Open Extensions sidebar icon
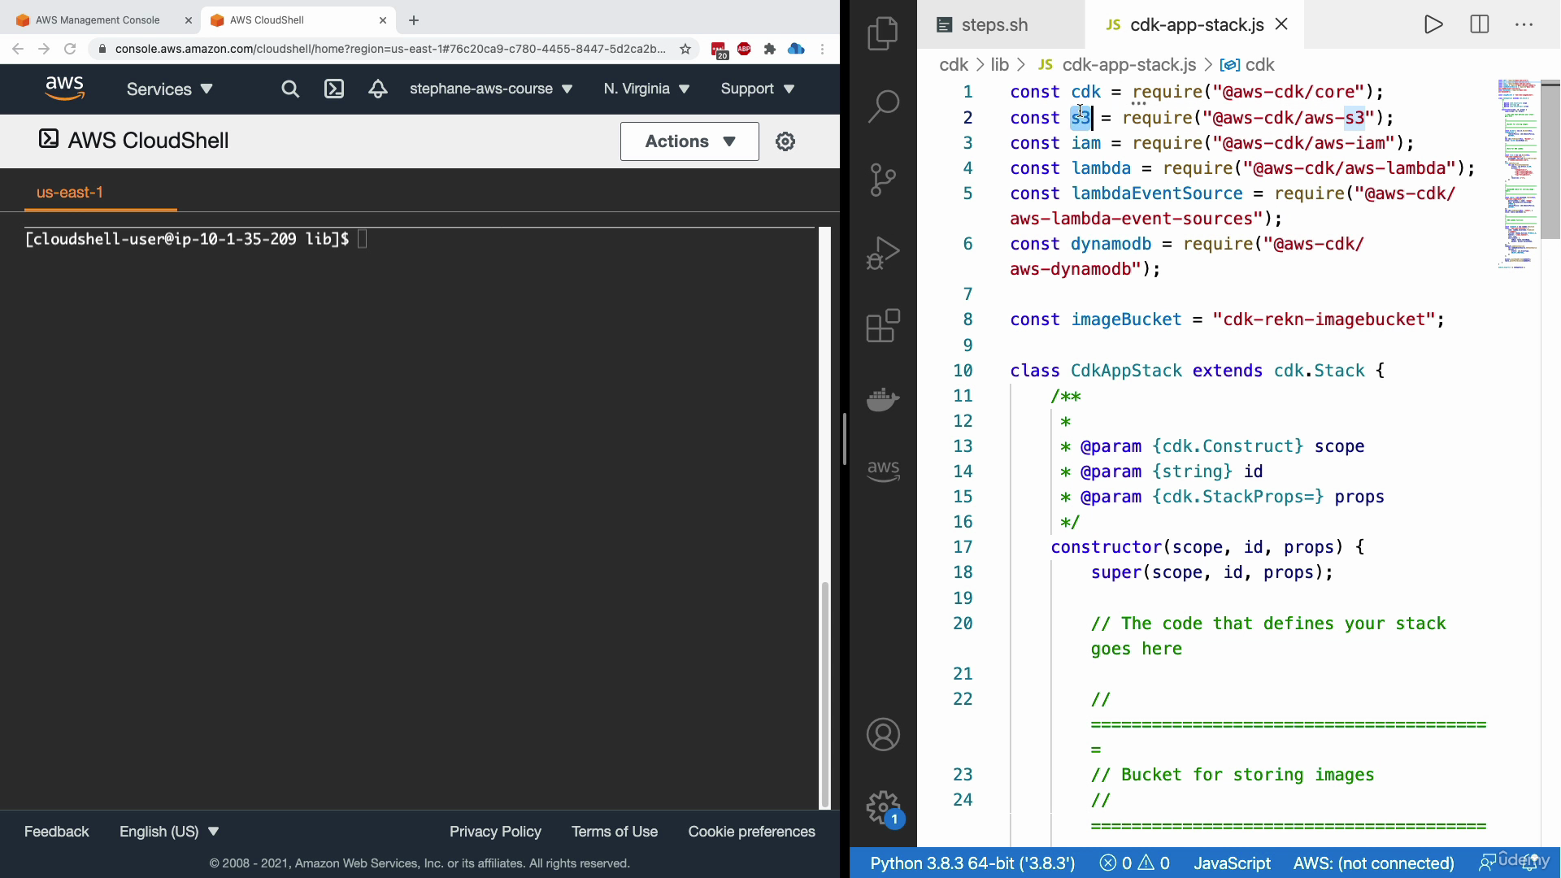 pyautogui.click(x=883, y=326)
